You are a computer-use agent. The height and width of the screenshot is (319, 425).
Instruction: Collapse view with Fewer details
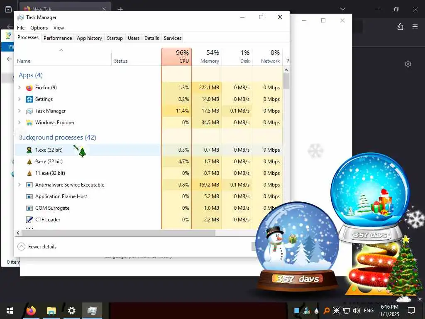[37, 247]
